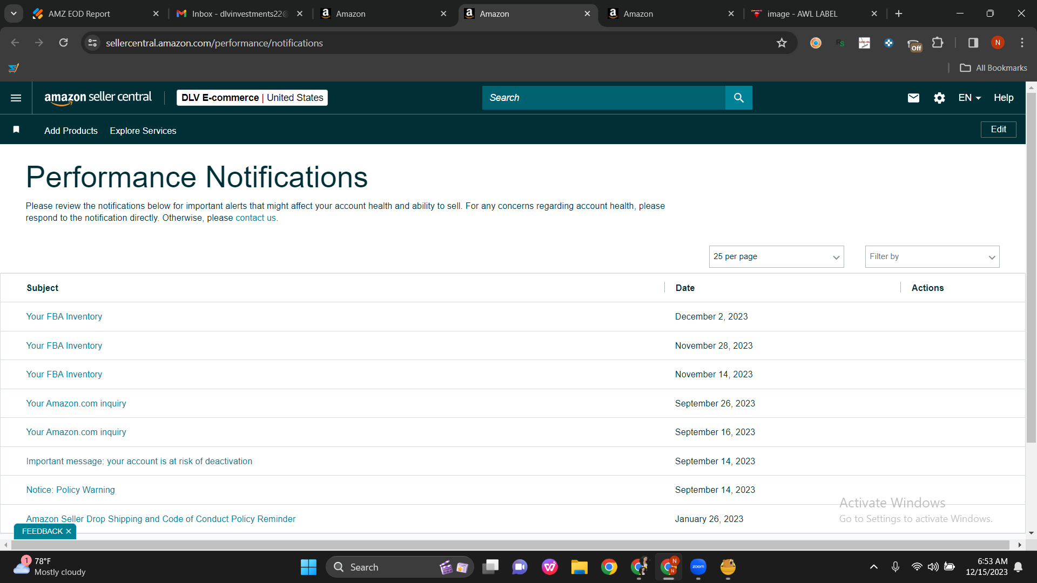The image size is (1037, 583).
Task: Open Zoom from the taskbar
Action: tap(698, 567)
